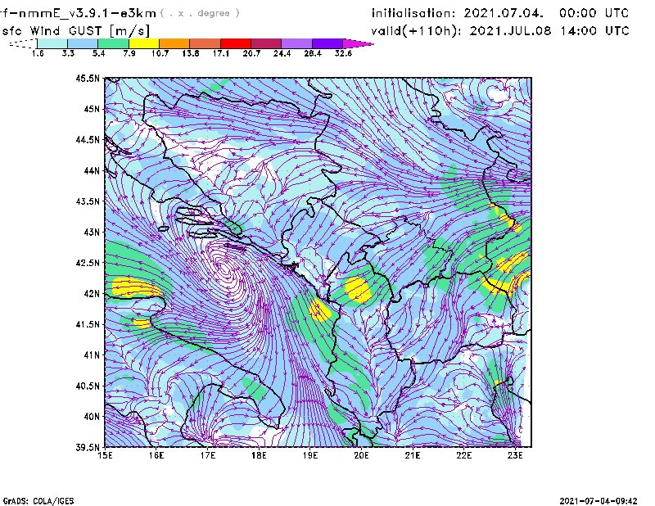Screen dimensions: 655x506
Task: Click the 'initialisation: 2021.07.04. 00:00 UTC' line
Action: point(500,13)
